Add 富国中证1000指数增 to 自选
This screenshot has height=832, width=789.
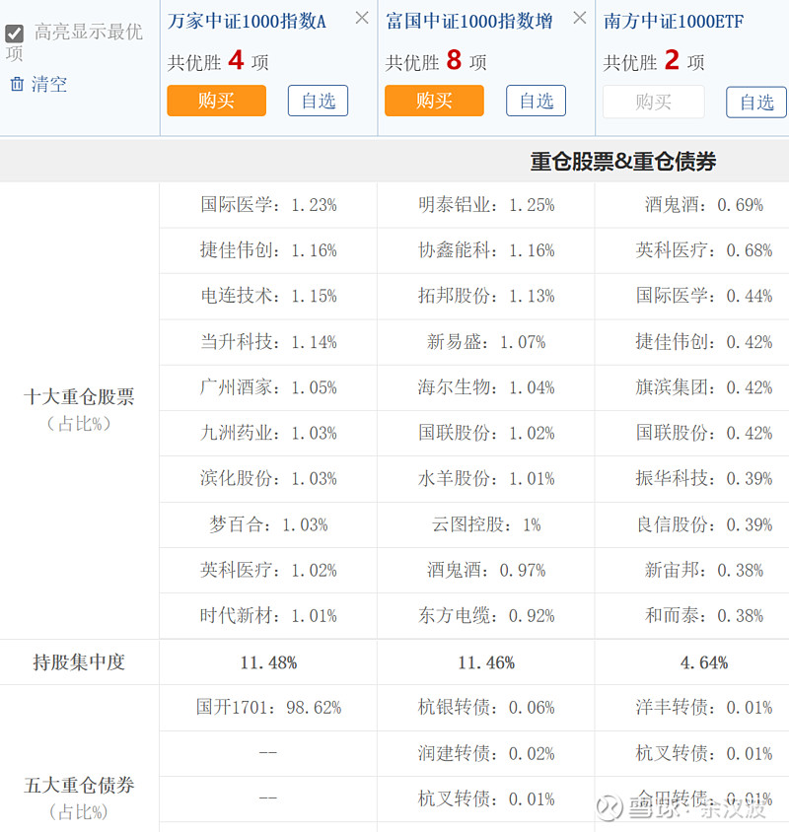(x=536, y=101)
